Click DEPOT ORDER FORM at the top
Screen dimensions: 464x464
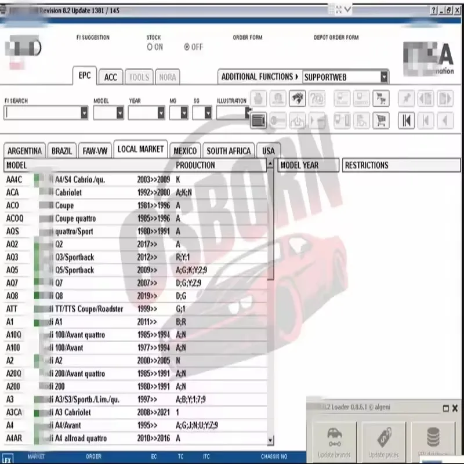(x=336, y=38)
